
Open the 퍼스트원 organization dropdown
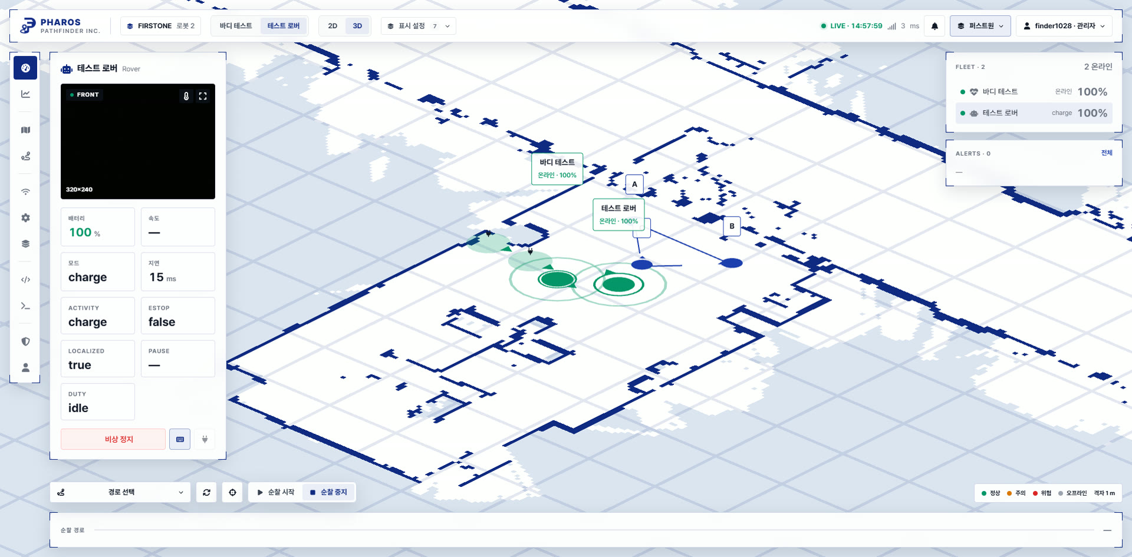[980, 26]
